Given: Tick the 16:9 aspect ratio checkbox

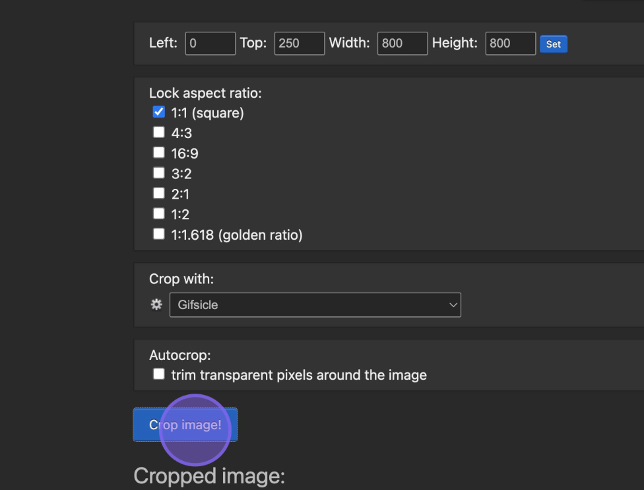Looking at the screenshot, I should [158, 153].
